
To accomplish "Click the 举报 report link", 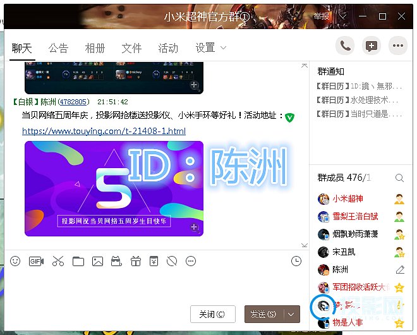I will pos(322,16).
